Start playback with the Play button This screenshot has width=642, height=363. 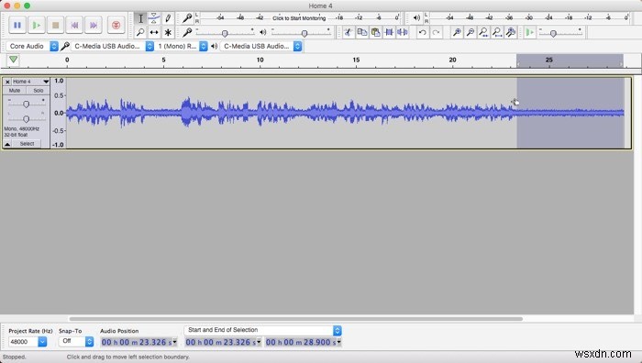[37, 25]
